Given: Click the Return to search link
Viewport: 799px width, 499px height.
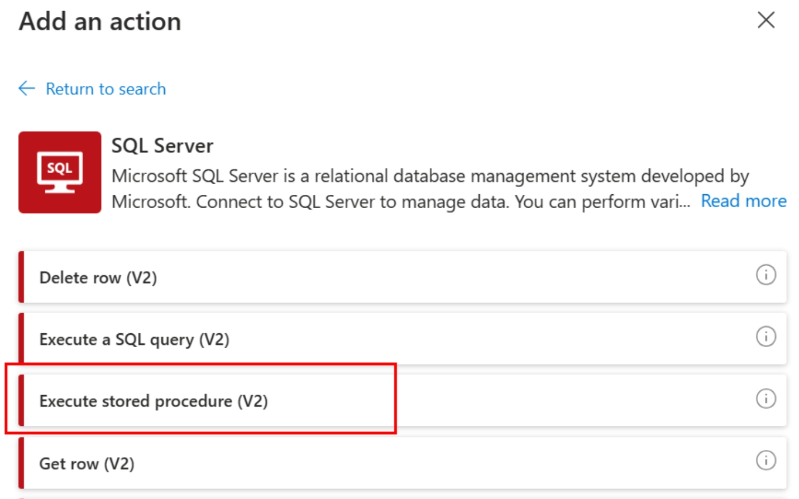Looking at the screenshot, I should coord(106,89).
